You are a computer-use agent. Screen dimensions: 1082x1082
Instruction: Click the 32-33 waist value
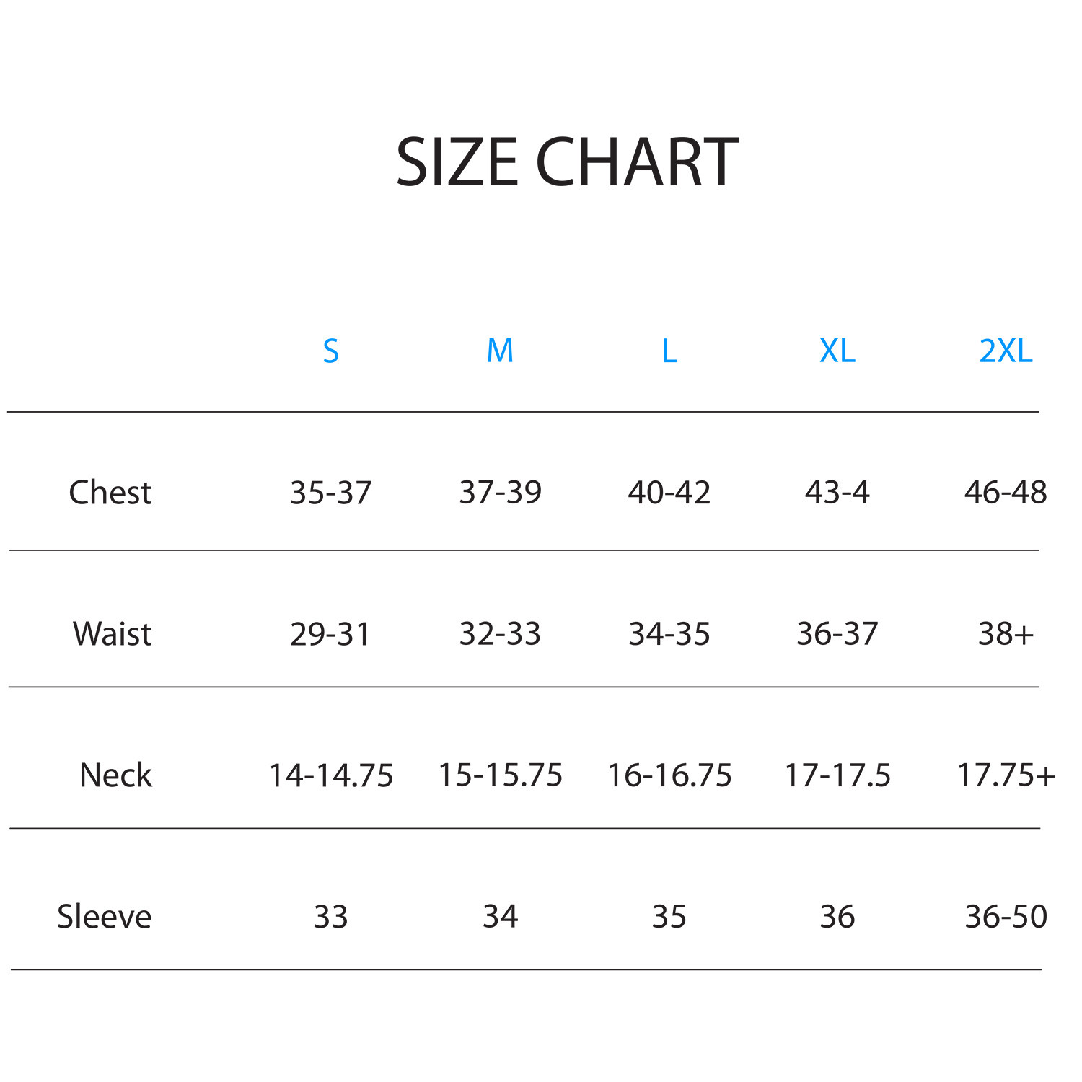click(500, 634)
